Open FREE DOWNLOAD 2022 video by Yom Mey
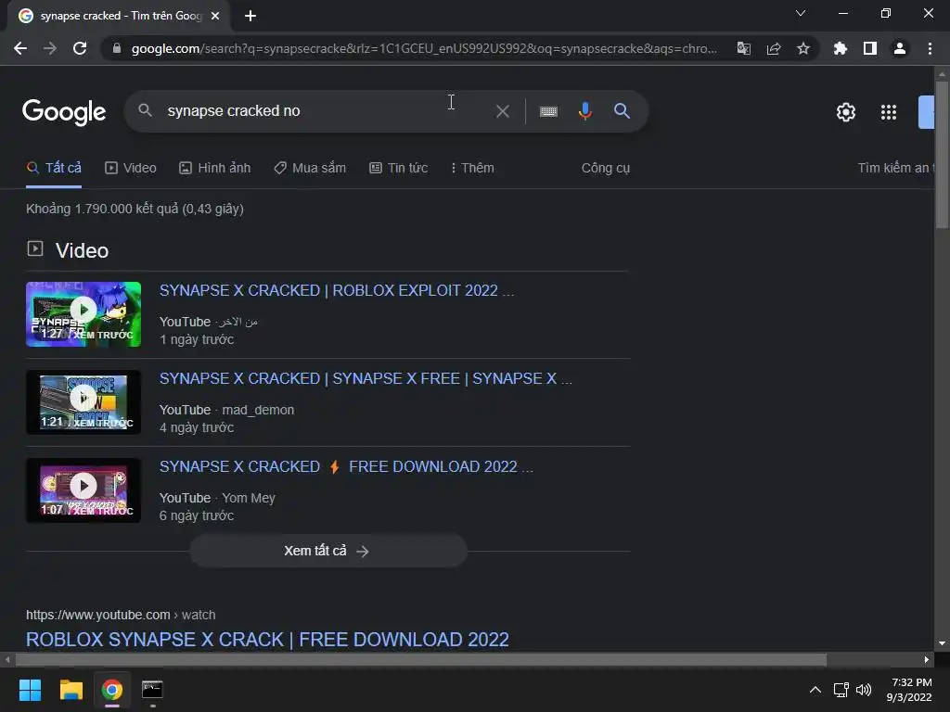 tap(346, 467)
